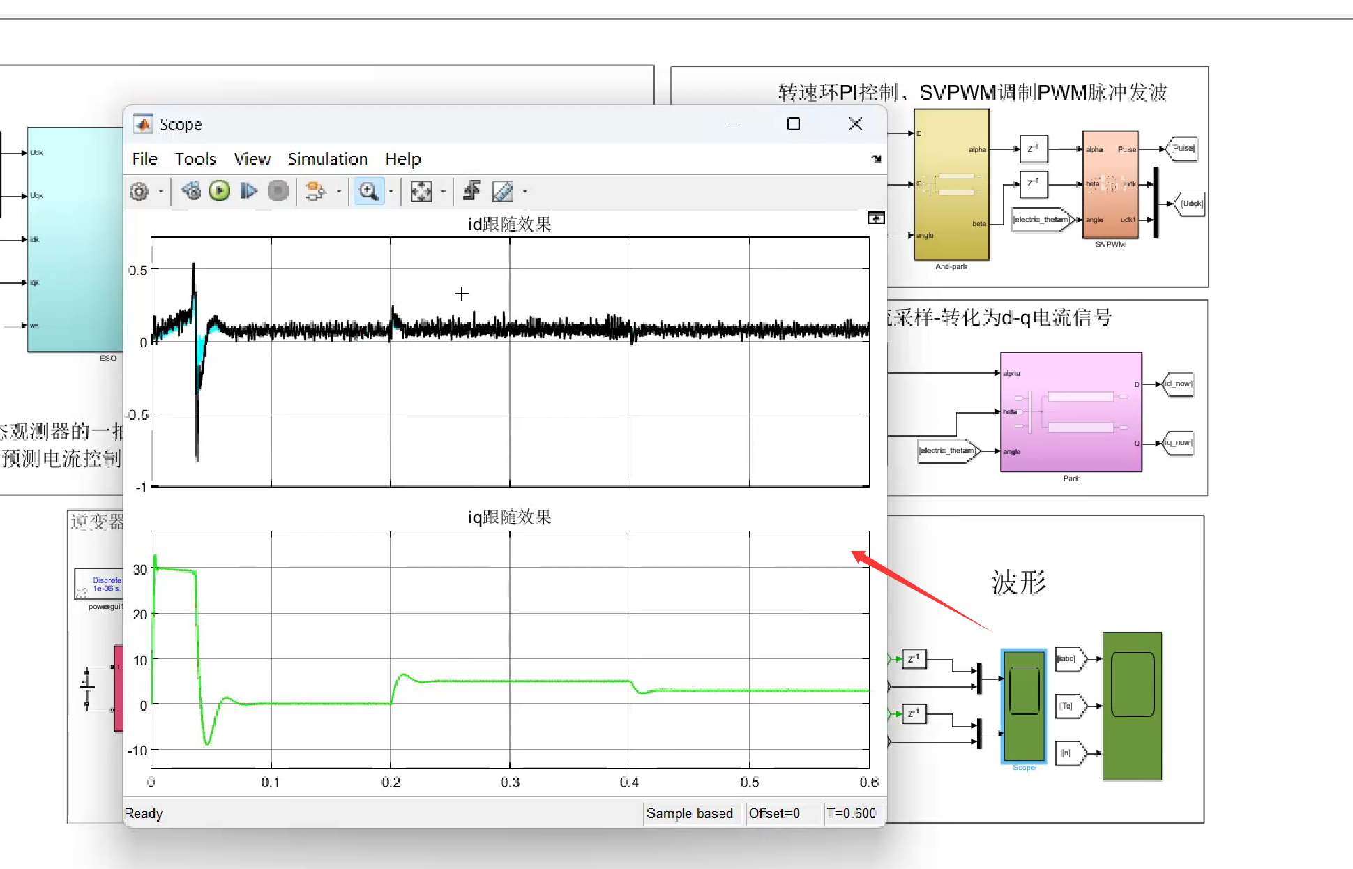
Task: Open the triggers icon in the toolbar
Action: (x=472, y=191)
